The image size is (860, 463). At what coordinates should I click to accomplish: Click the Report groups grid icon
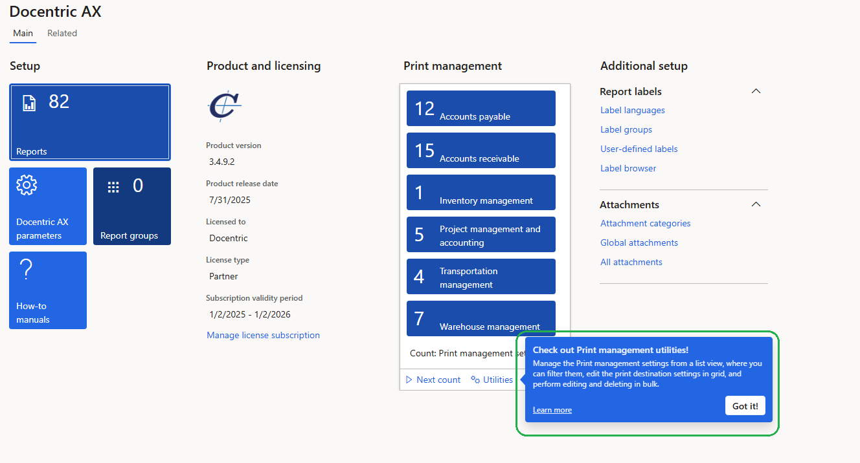tap(113, 187)
